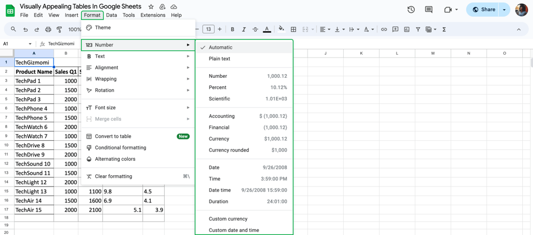
Task: Toggle italic formatting
Action: pos(244,29)
